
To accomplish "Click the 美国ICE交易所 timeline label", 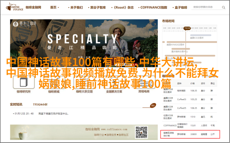I will point(197,38).
